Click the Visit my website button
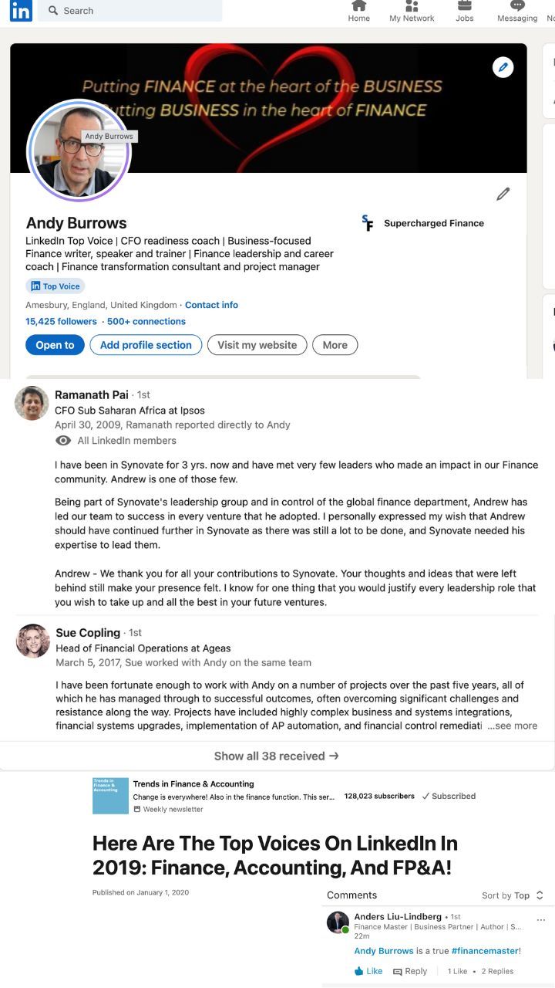The width and height of the screenshot is (555, 988). pyautogui.click(x=257, y=345)
